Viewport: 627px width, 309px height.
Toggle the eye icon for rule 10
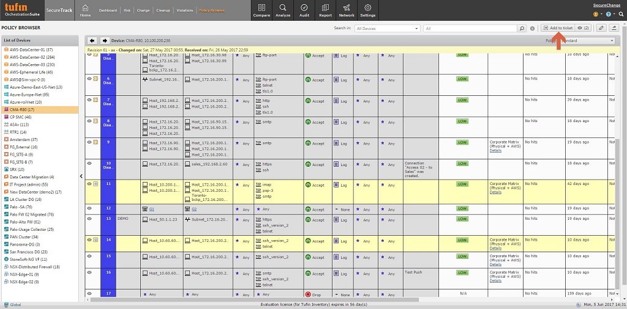[89, 163]
